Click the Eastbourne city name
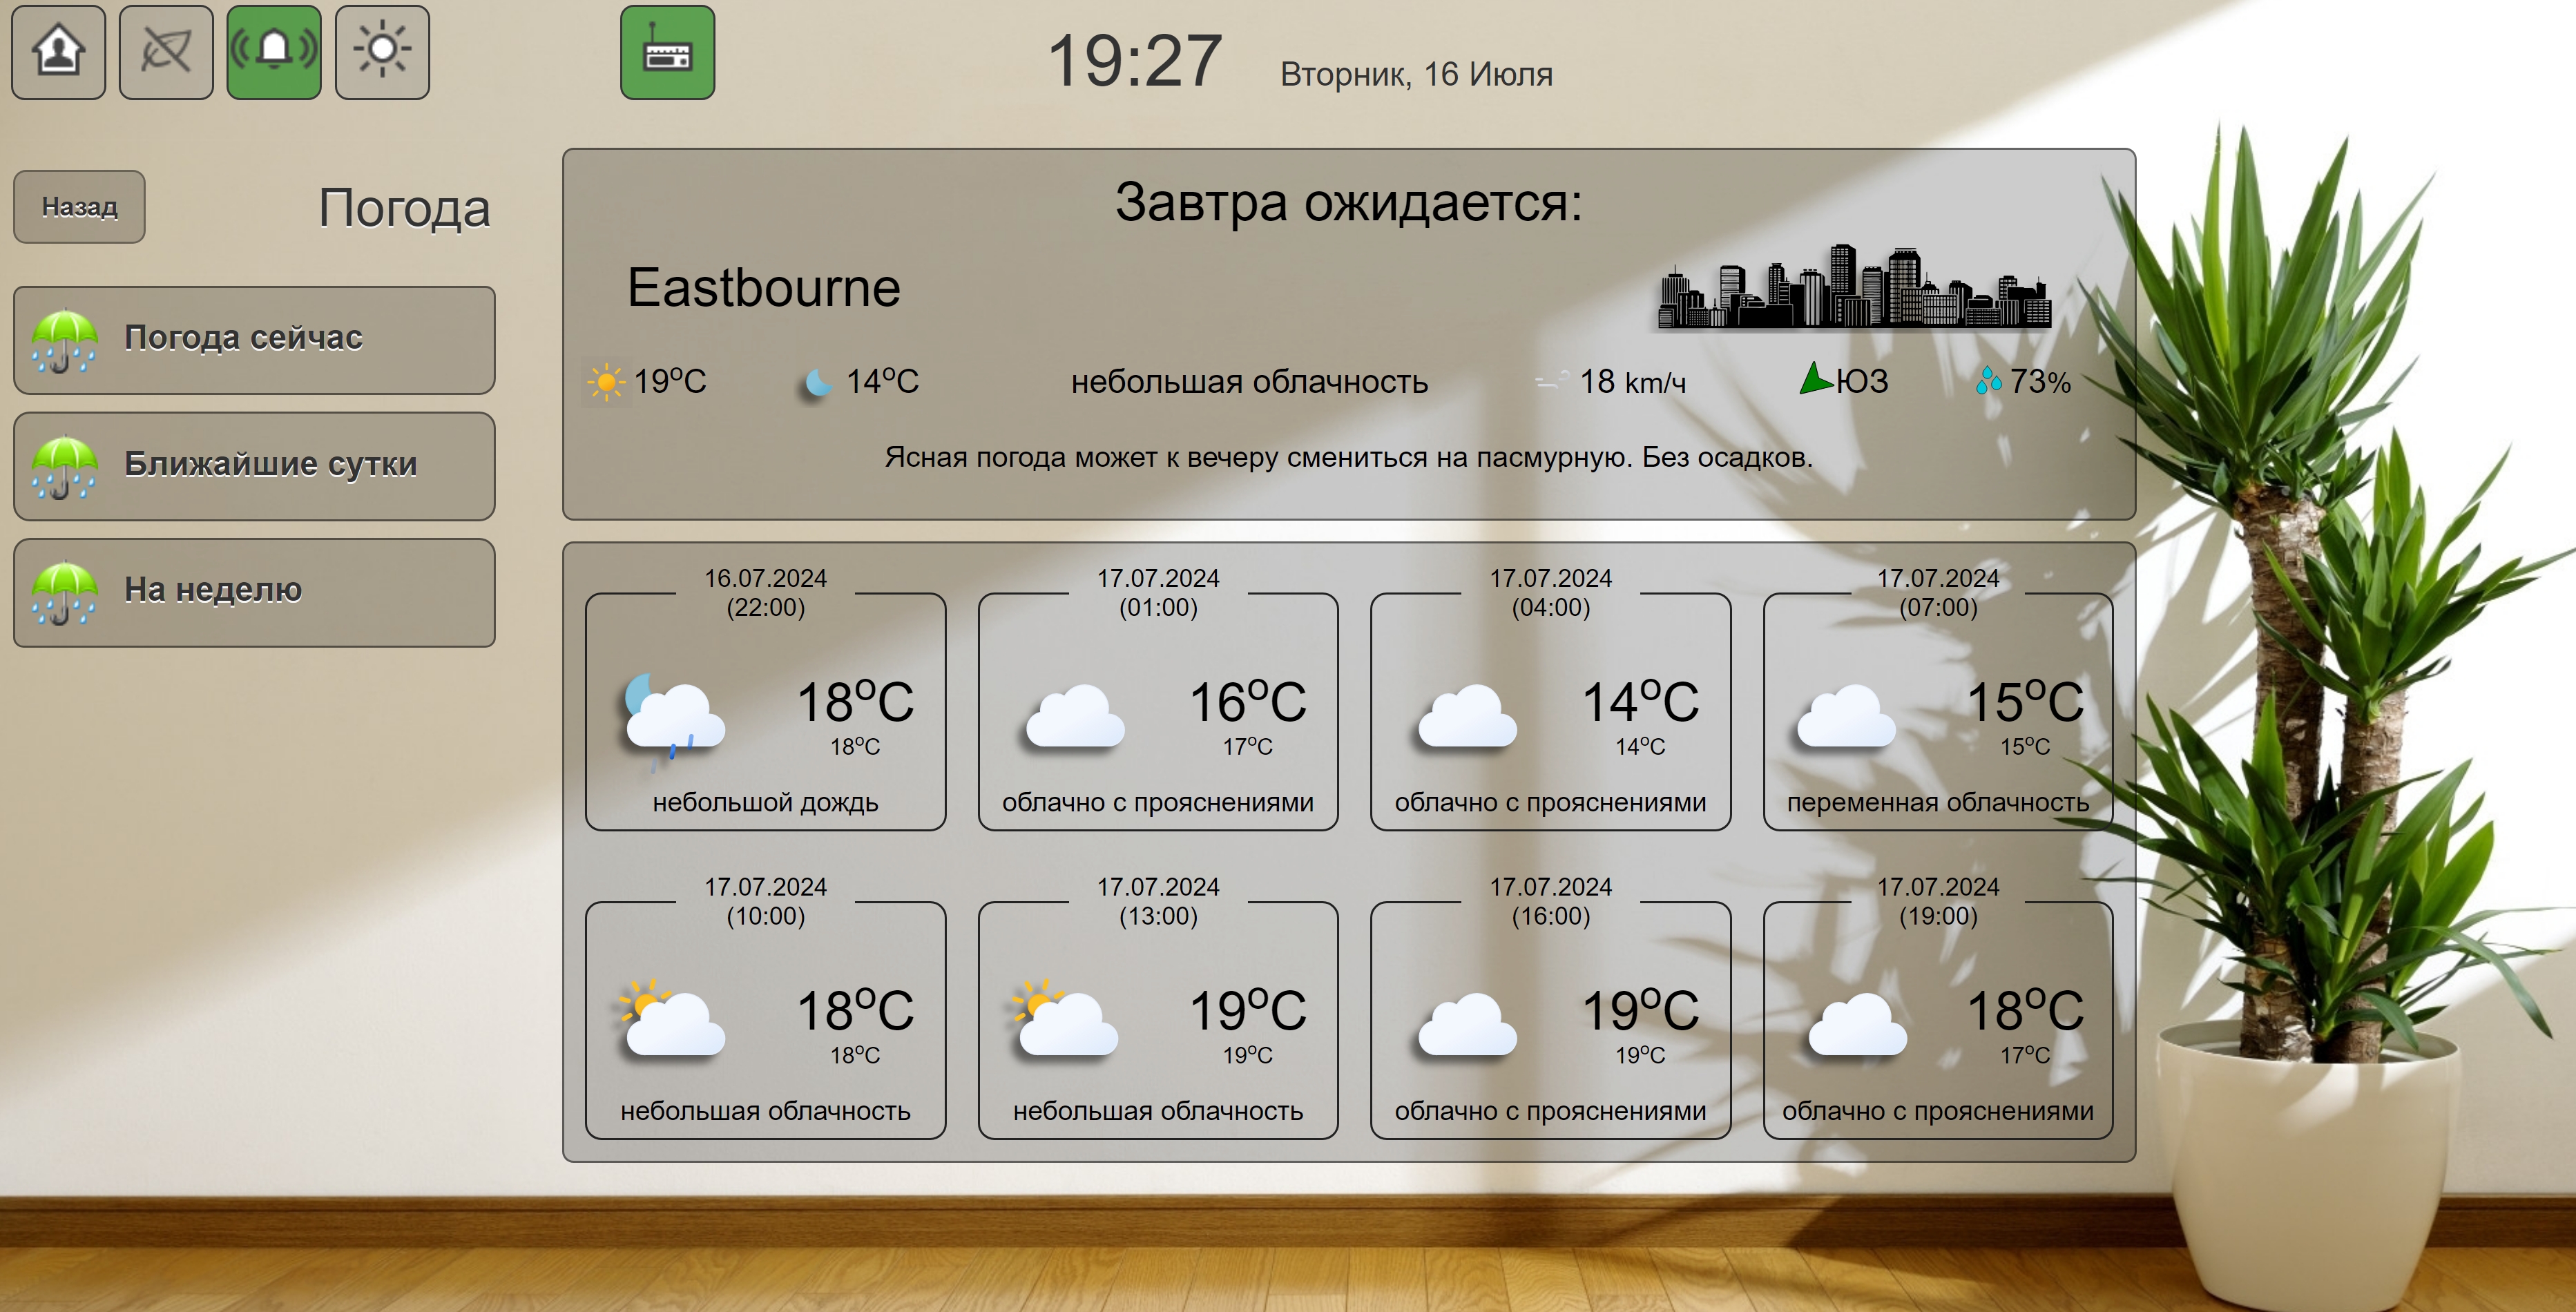Viewport: 2576px width, 1312px height. (x=763, y=288)
